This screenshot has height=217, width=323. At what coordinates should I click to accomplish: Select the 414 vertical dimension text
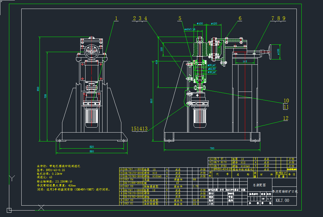tap(157, 62)
